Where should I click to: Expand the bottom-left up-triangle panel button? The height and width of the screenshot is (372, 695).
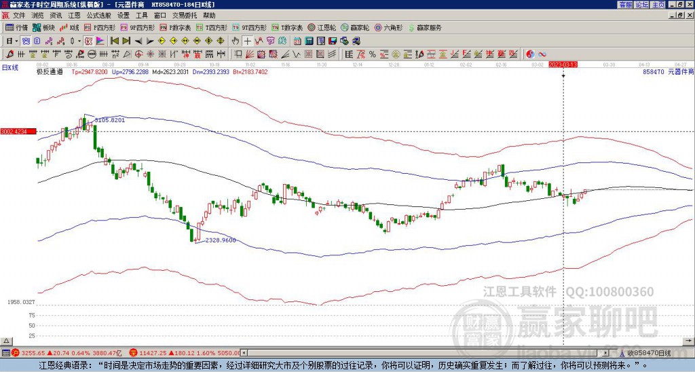pyautogui.click(x=6, y=341)
